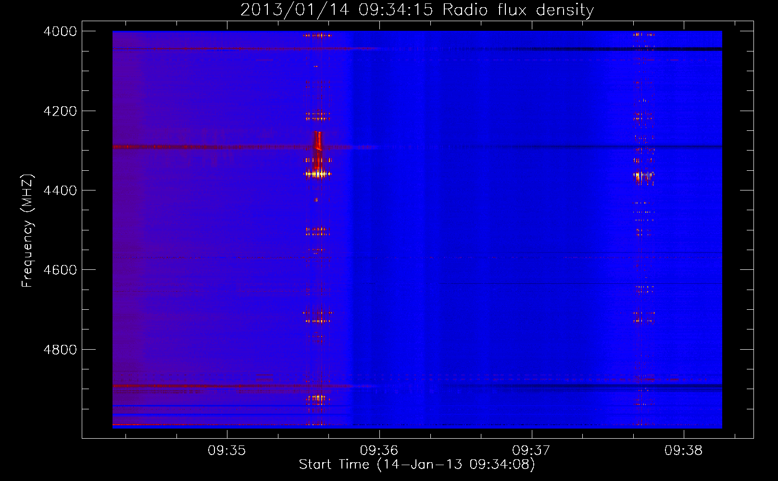Select the 4200 frequency axis label
This screenshot has height=481, width=778.
point(60,111)
